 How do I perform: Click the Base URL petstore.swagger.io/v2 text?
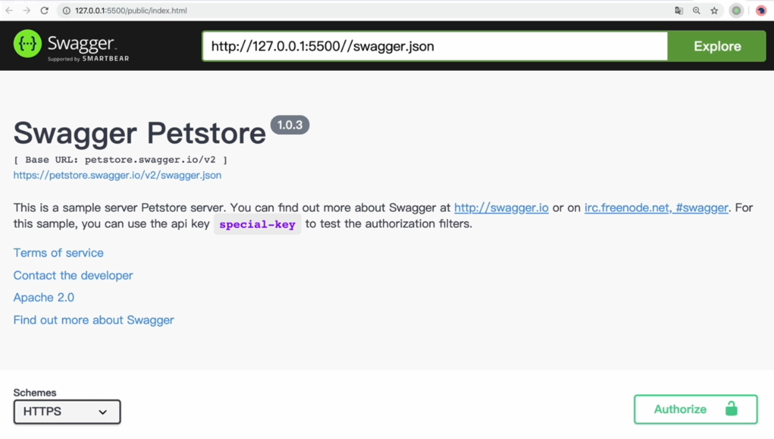click(120, 160)
